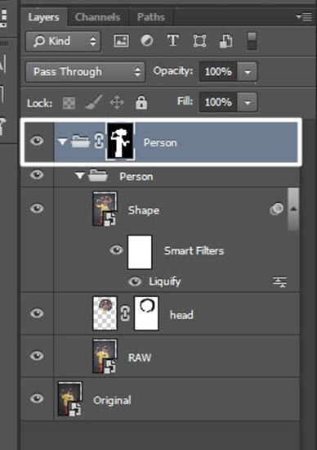Filter by adjustment layers icon
Viewport: 317px width, 450px height.
147,41
